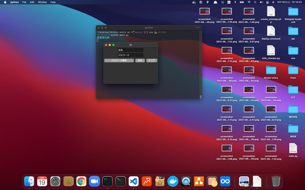
Task: Open the blank document in the Dock
Action: [257, 181]
